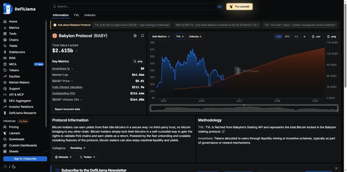Image resolution: width=347 pixels, height=172 pixels.
Task: Open the chart embed code icon
Action: click(296, 36)
